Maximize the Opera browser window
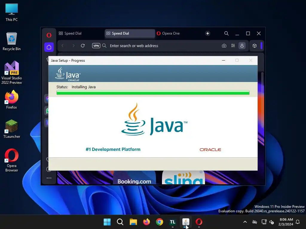This screenshot has width=306, height=229. pyautogui.click(x=248, y=33)
